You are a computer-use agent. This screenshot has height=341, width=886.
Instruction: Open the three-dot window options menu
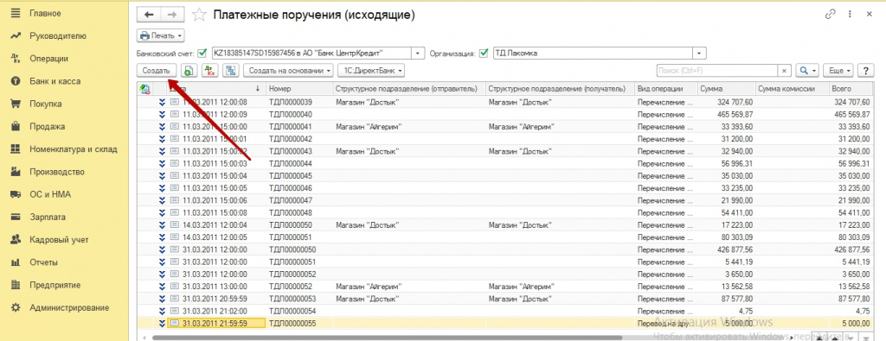849,15
